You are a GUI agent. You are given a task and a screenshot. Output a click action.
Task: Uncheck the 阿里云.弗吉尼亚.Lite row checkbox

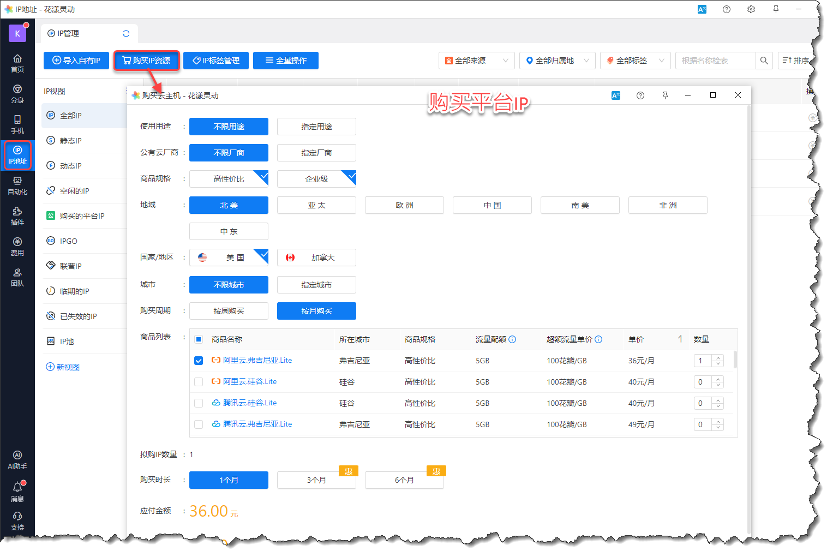199,361
